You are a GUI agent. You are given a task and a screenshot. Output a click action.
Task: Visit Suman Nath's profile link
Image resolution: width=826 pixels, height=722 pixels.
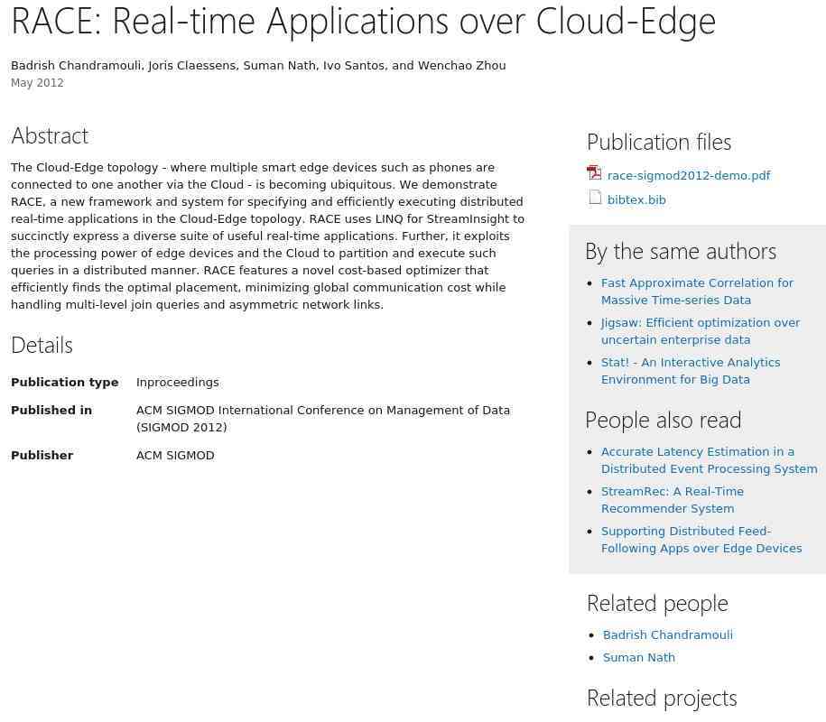638,657
